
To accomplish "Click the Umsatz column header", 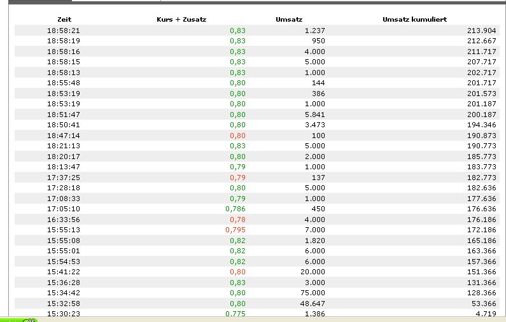I will coord(289,19).
